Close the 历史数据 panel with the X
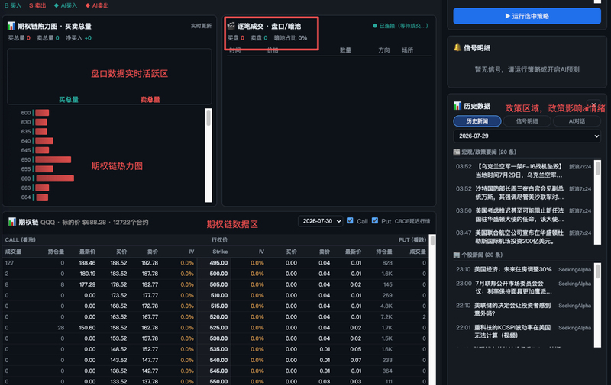 pyautogui.click(x=593, y=105)
